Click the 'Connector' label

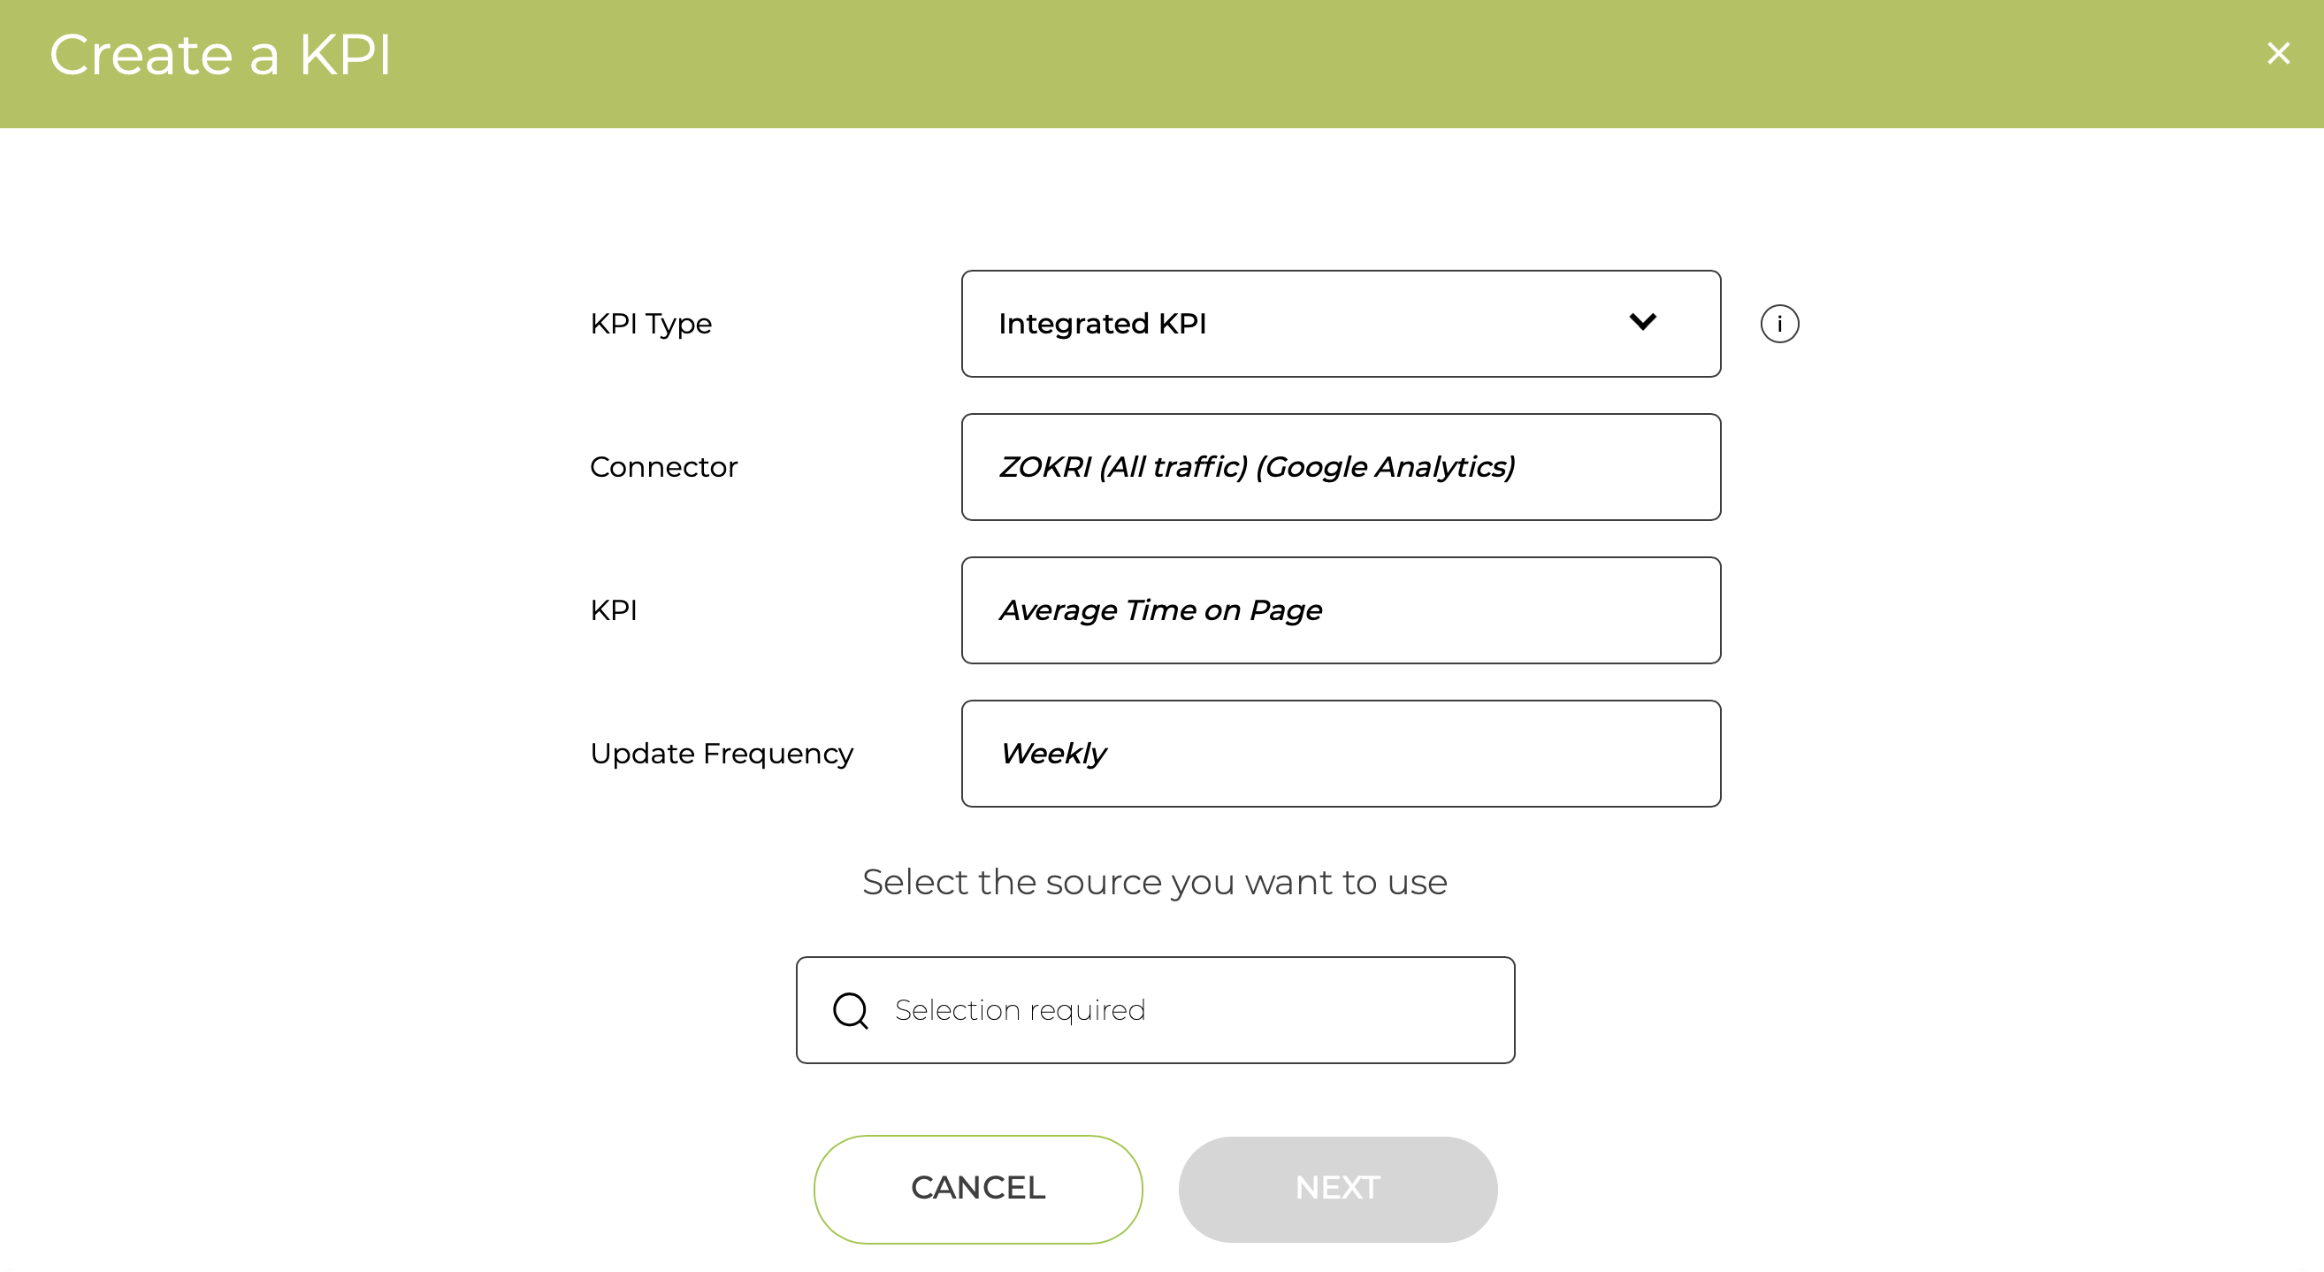[663, 467]
